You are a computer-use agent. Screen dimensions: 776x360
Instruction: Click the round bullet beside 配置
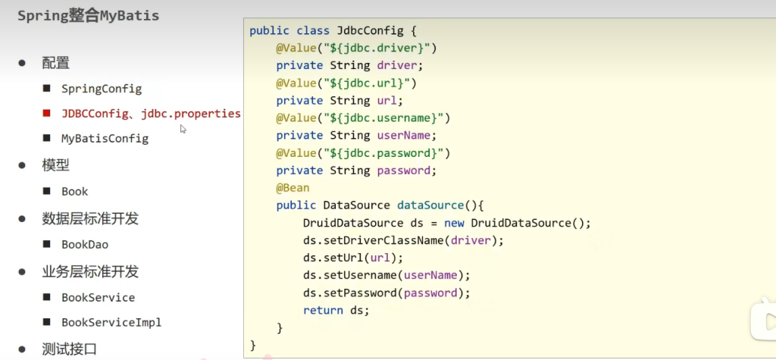pyautogui.click(x=22, y=63)
